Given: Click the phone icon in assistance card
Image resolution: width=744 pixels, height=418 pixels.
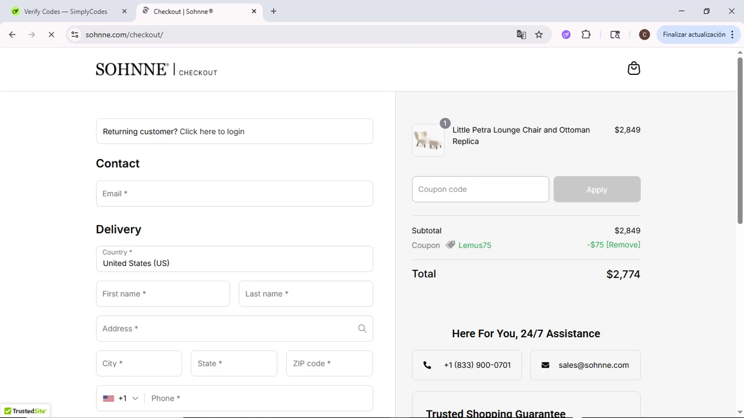Looking at the screenshot, I should pyautogui.click(x=427, y=365).
